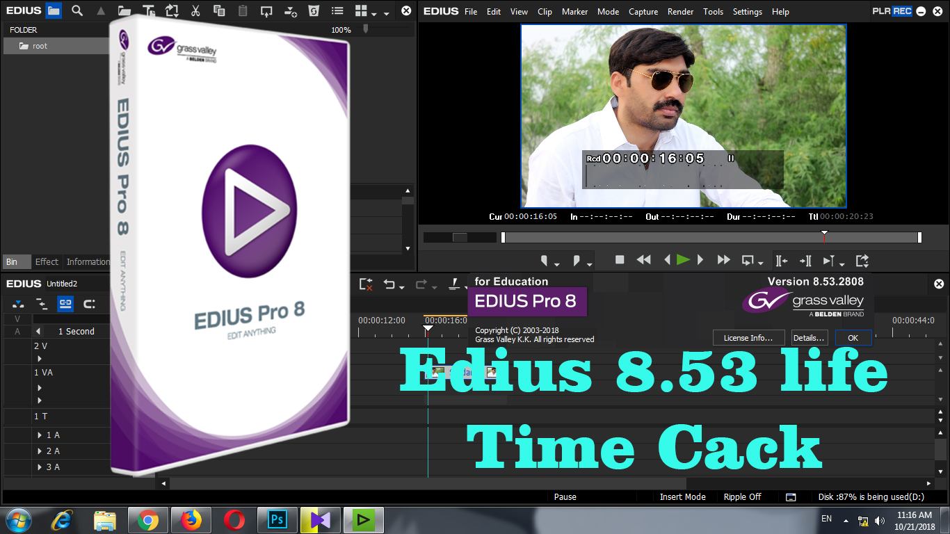The width and height of the screenshot is (950, 534).
Task: Click the cut scissors icon in Bin
Action: [x=195, y=10]
